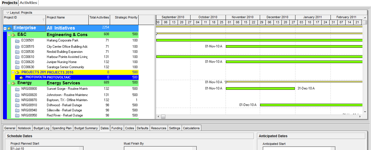Open the Resources tab
This screenshot has height=150, width=371.
159,128
